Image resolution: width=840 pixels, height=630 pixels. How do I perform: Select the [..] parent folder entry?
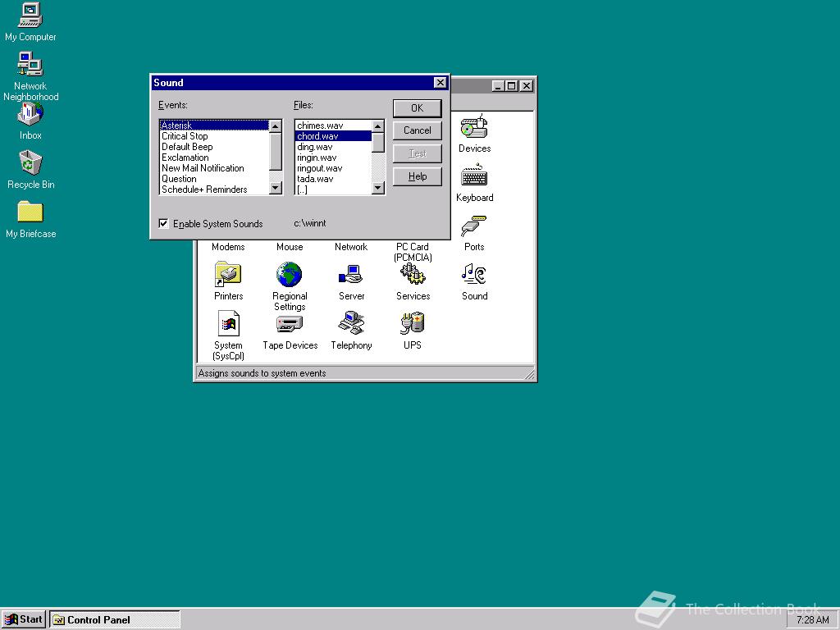(x=333, y=189)
